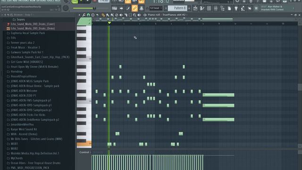The image size is (302, 170).
Task: Select the Mute tool in piano roll
Action: coord(121,15)
